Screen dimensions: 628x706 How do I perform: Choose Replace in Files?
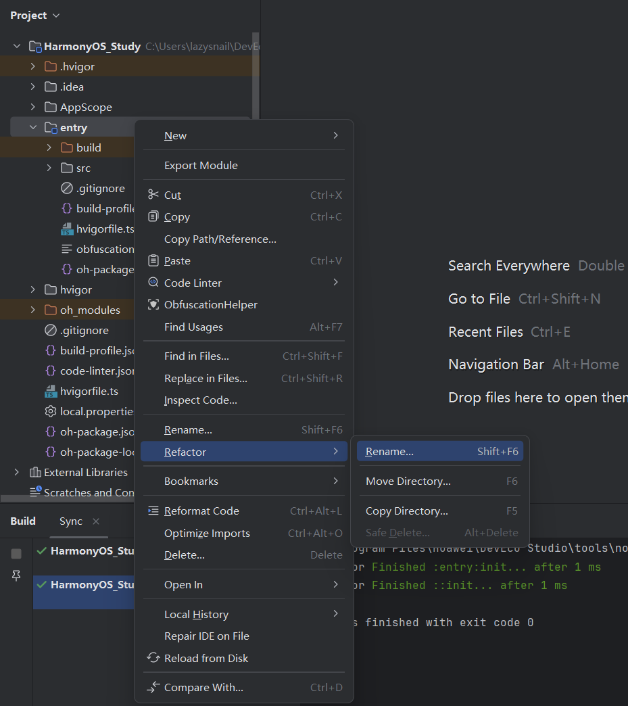point(243,378)
